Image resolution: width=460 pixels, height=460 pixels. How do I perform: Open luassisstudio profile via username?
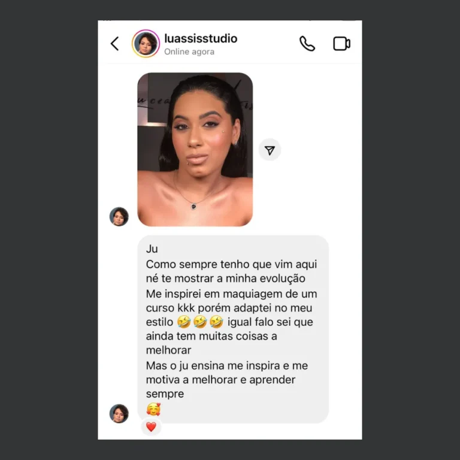(x=201, y=38)
